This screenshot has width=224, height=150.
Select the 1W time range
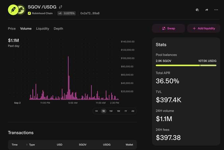pos(111,111)
